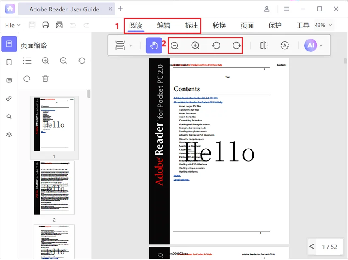
Task: Open the bookmarks sidebar panel
Action: click(9, 62)
